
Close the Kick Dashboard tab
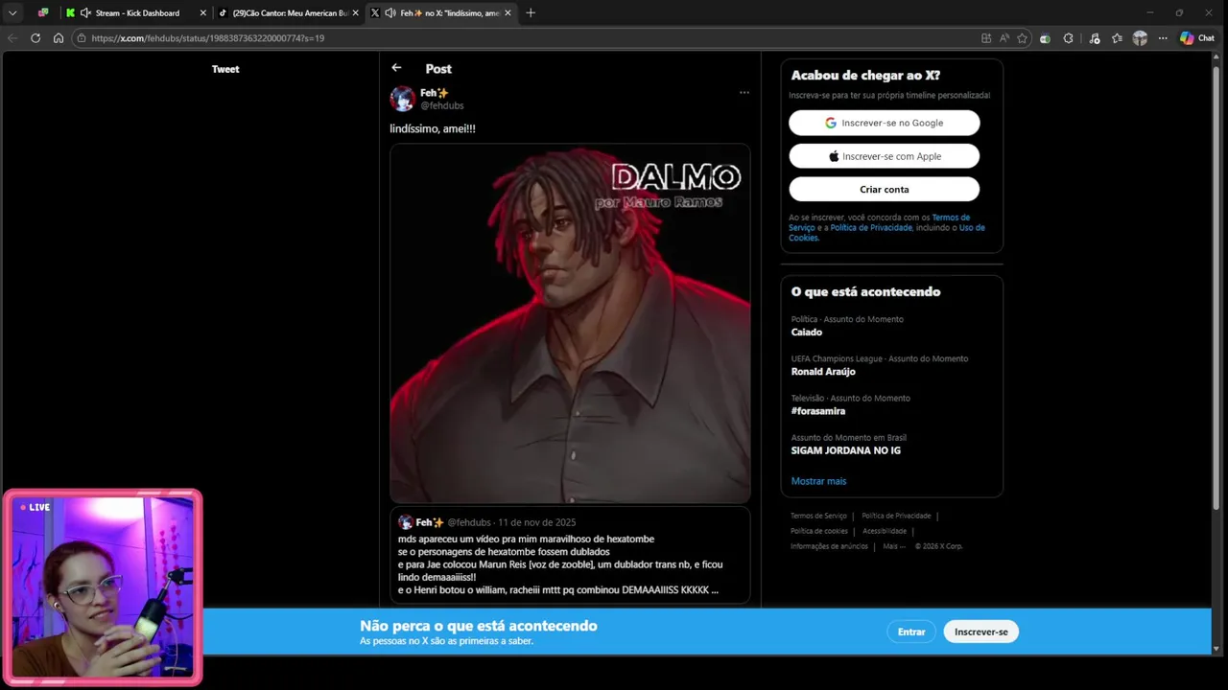[202, 12]
